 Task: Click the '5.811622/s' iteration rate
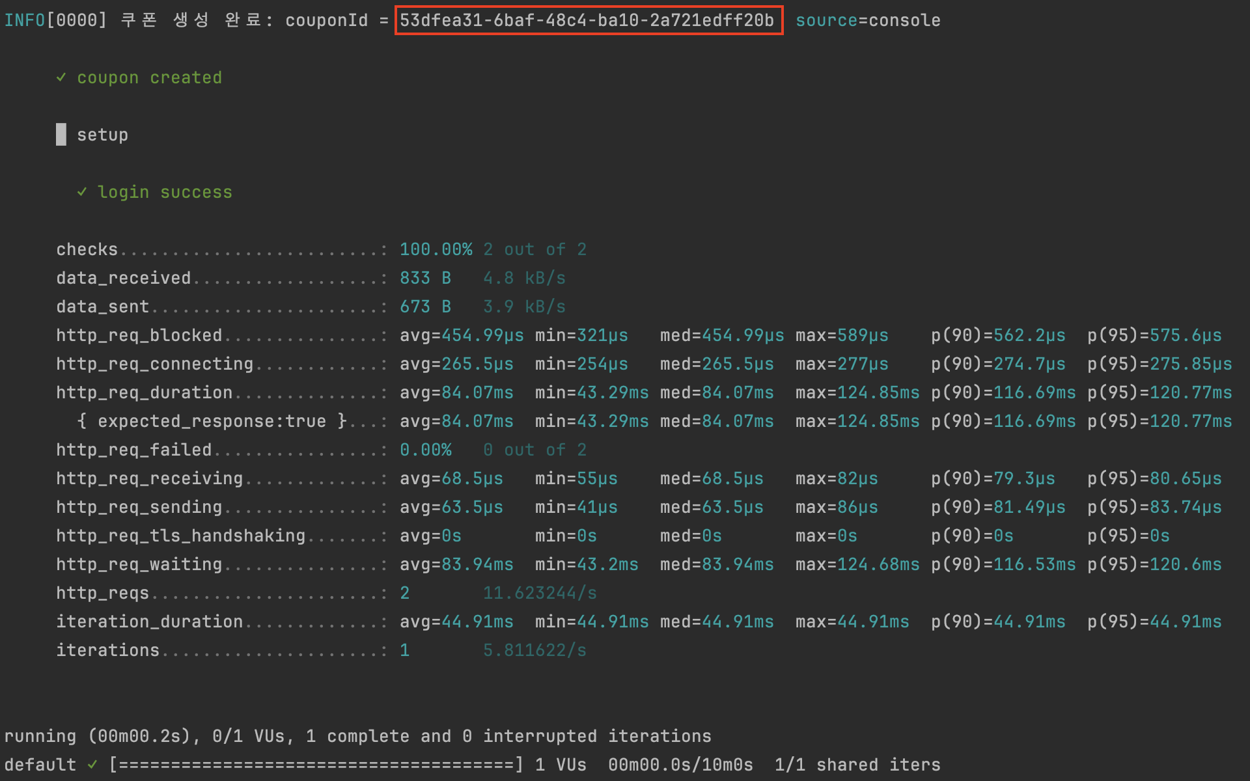pyautogui.click(x=535, y=650)
